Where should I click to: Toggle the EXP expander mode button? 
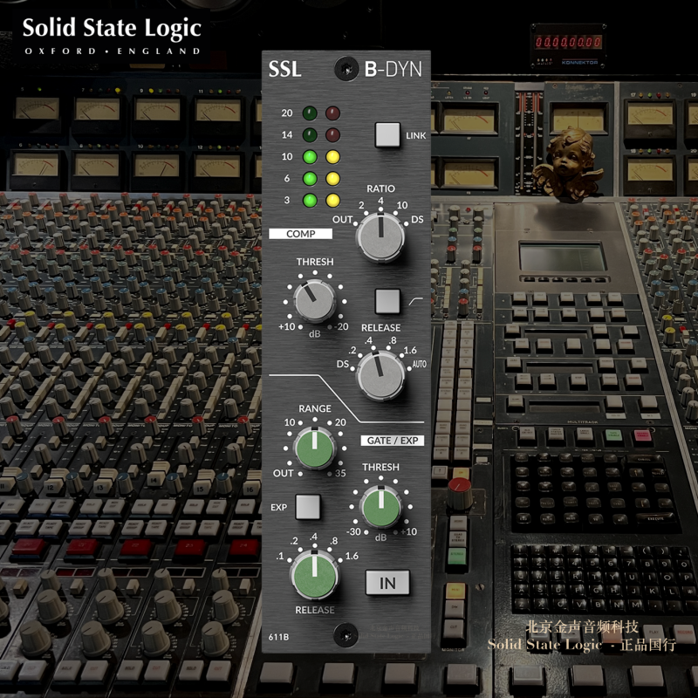308,507
